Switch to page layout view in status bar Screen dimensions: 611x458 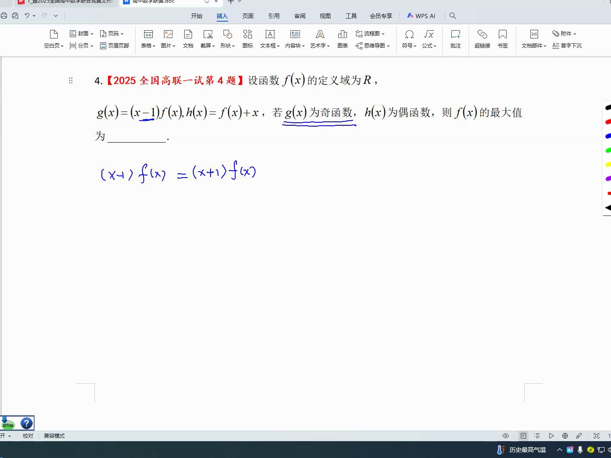[523, 436]
